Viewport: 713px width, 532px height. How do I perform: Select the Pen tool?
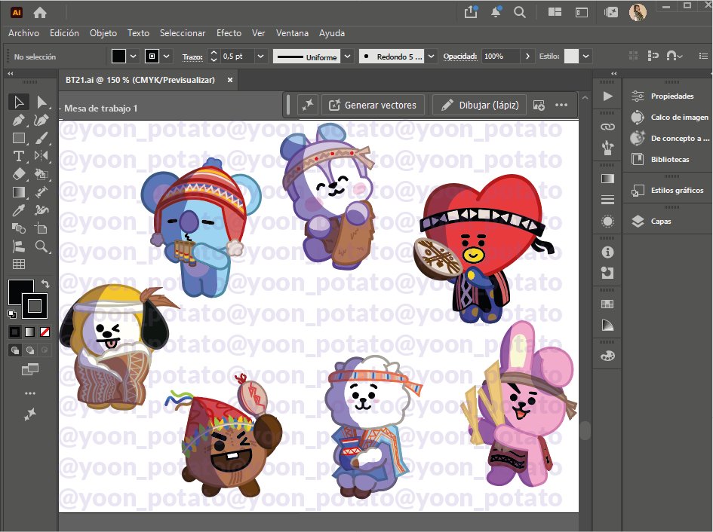(x=19, y=120)
